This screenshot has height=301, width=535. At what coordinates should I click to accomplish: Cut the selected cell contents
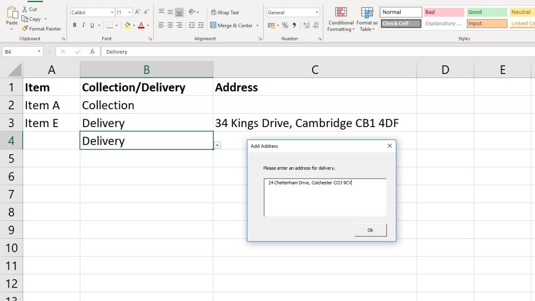(29, 9)
